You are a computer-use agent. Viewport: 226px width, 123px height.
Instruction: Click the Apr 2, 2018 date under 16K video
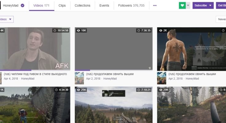[93, 79]
